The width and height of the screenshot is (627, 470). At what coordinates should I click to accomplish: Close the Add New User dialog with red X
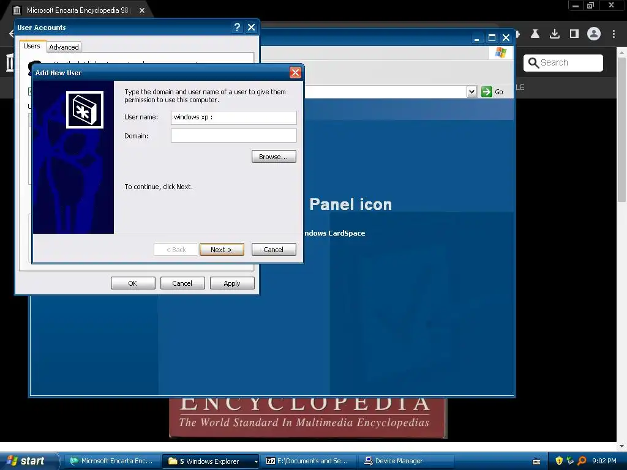tap(295, 73)
